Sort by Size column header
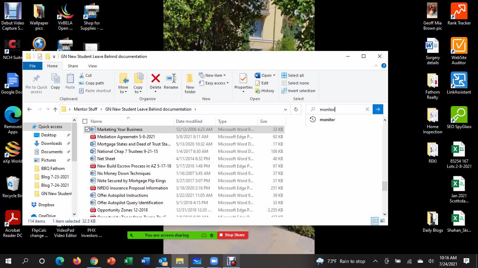Screen dimensions: 478x268 tap(272, 121)
